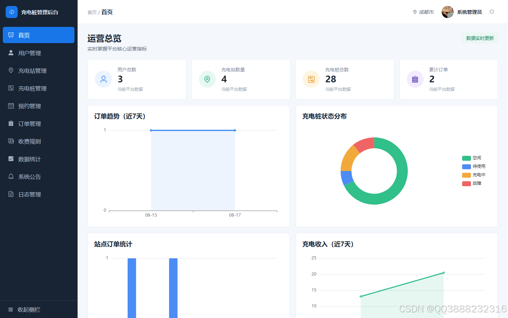The height and width of the screenshot is (318, 508).
Task: Click the 收起侧栏 hamburger icon
Action: 11,310
